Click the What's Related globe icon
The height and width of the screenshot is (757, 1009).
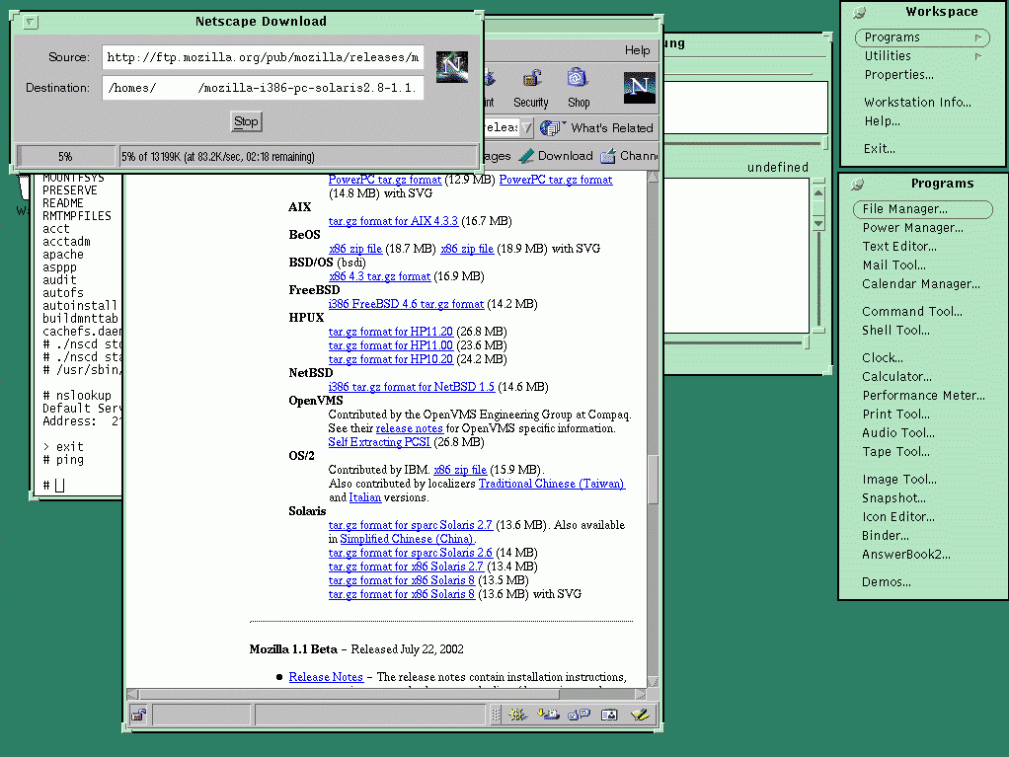tap(551, 128)
